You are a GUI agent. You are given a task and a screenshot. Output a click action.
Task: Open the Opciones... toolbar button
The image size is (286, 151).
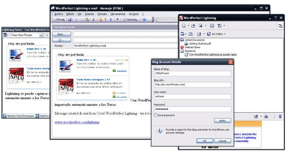131,20
